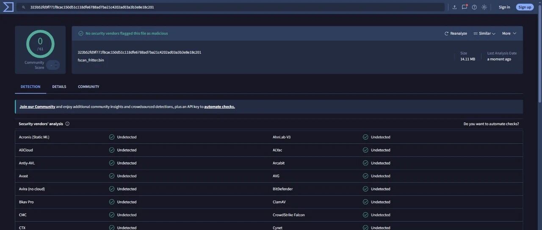Click the 'Avira (no cloud)' vendor name

tap(32, 189)
